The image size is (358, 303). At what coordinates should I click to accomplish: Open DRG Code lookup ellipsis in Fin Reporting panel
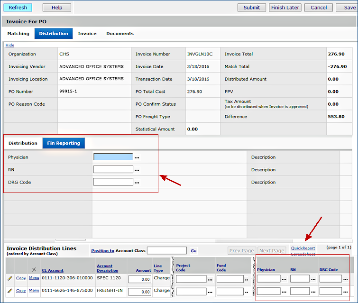point(138,182)
